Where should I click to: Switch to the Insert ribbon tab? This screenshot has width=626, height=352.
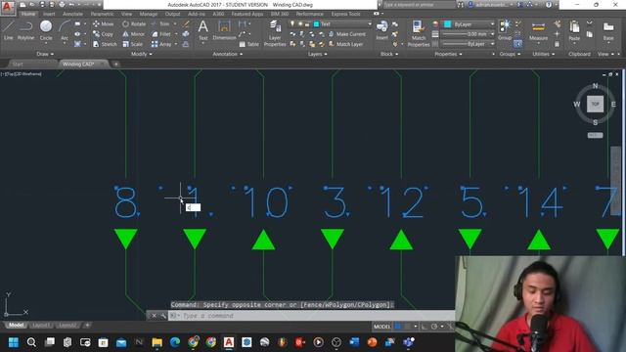coord(49,14)
